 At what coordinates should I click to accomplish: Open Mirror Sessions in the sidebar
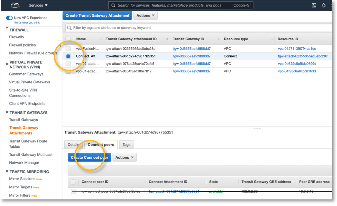(22, 179)
